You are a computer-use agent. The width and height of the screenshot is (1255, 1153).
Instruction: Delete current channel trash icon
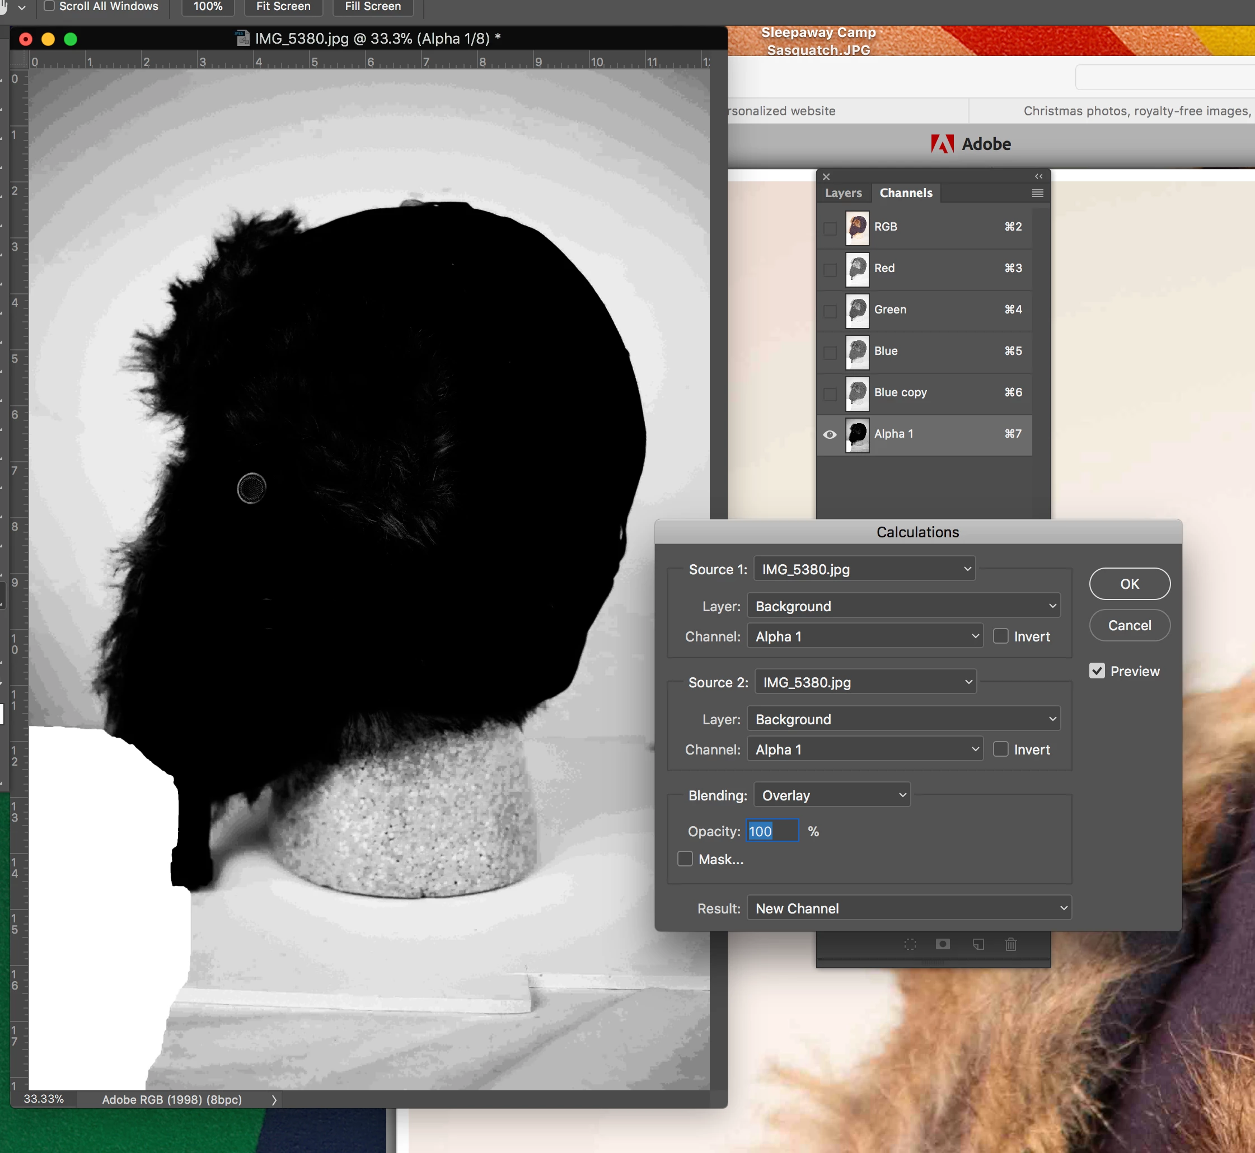[x=1011, y=944]
